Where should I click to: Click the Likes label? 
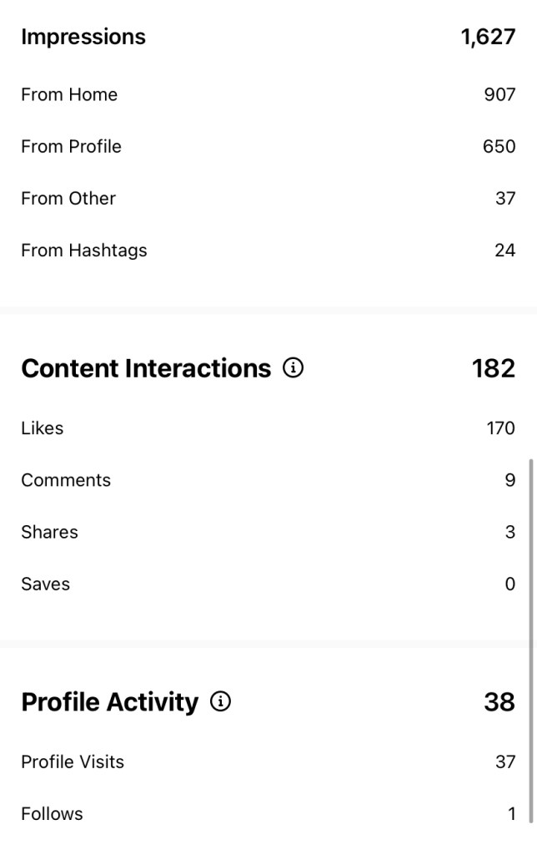coord(43,428)
